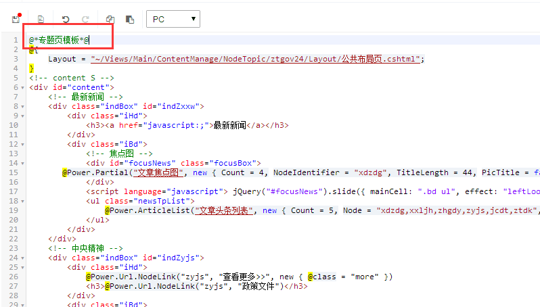The height and width of the screenshot is (307, 540).
Task: Click the redo arrow icon
Action: (85, 20)
